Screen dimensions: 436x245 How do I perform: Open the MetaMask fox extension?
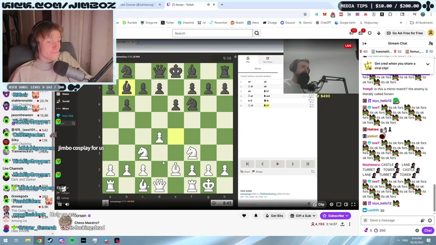[325, 14]
